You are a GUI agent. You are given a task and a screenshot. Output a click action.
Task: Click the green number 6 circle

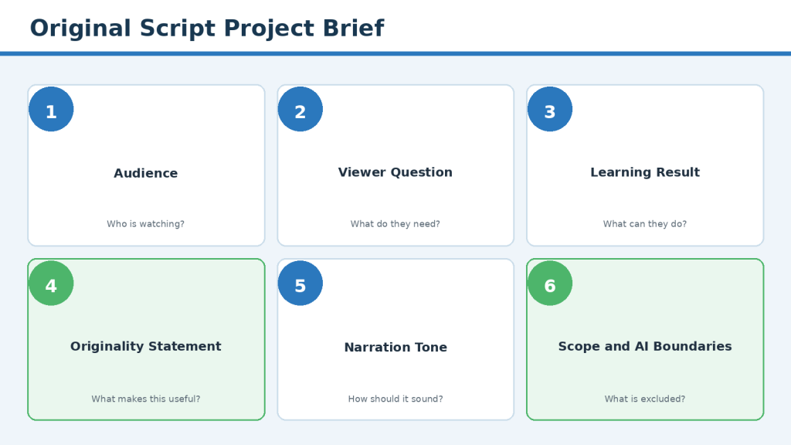tap(550, 283)
